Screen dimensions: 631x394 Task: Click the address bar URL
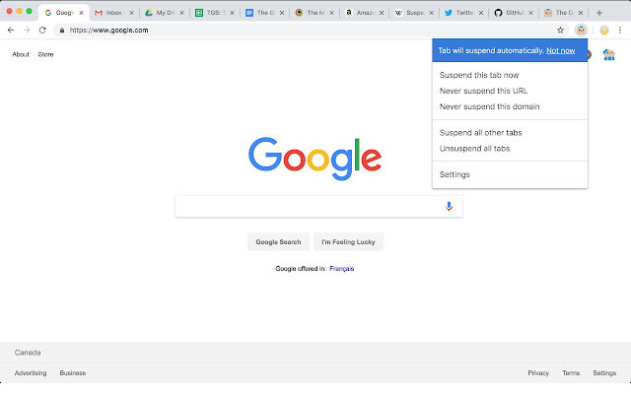(x=108, y=31)
